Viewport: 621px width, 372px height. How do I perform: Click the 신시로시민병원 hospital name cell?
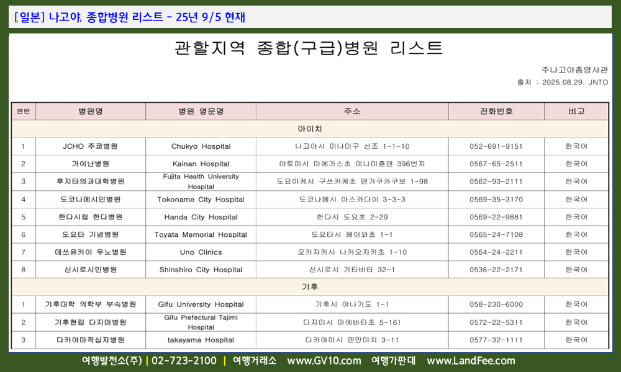click(91, 270)
